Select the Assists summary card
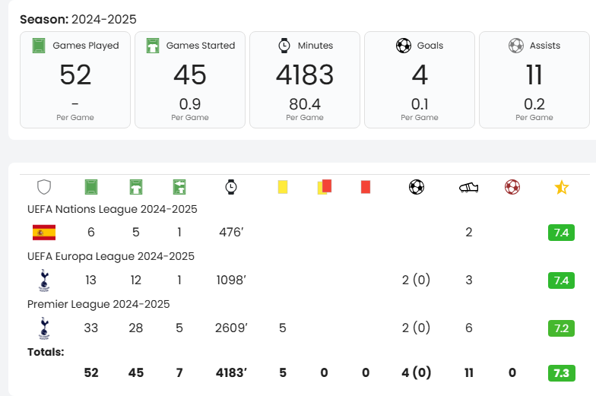The height and width of the screenshot is (396, 596). pyautogui.click(x=534, y=79)
